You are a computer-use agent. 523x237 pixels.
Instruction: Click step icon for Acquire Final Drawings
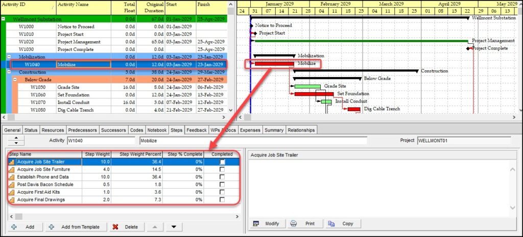[12, 200]
